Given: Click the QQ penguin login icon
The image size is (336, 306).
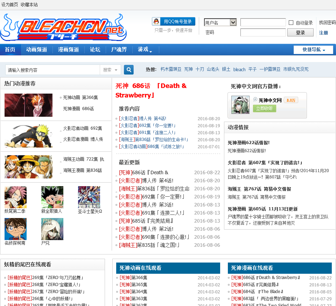Looking at the screenshot, I should coord(156,21).
